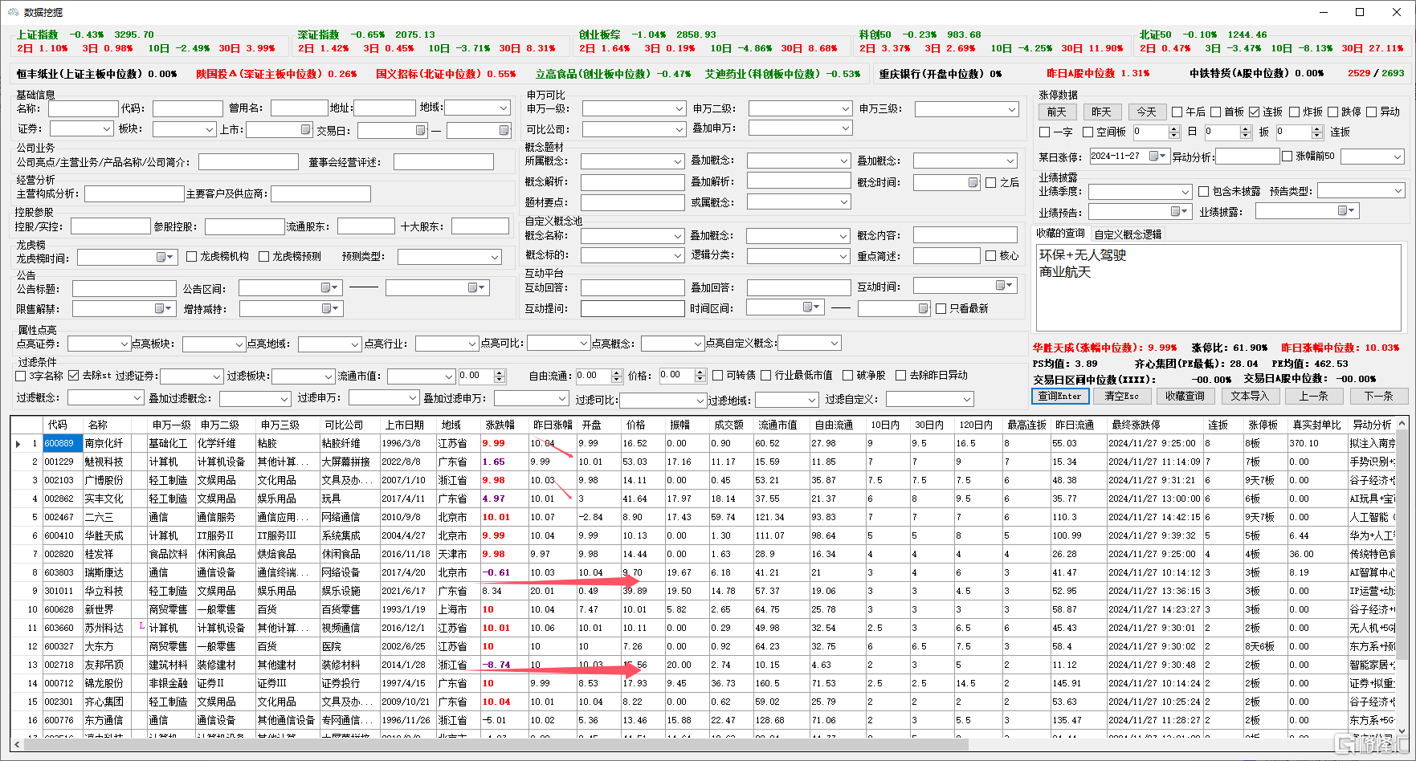Viewport: 1416px width, 761px height.
Task: Click the table's vertical scrollbar down arrow
Action: [x=1402, y=731]
